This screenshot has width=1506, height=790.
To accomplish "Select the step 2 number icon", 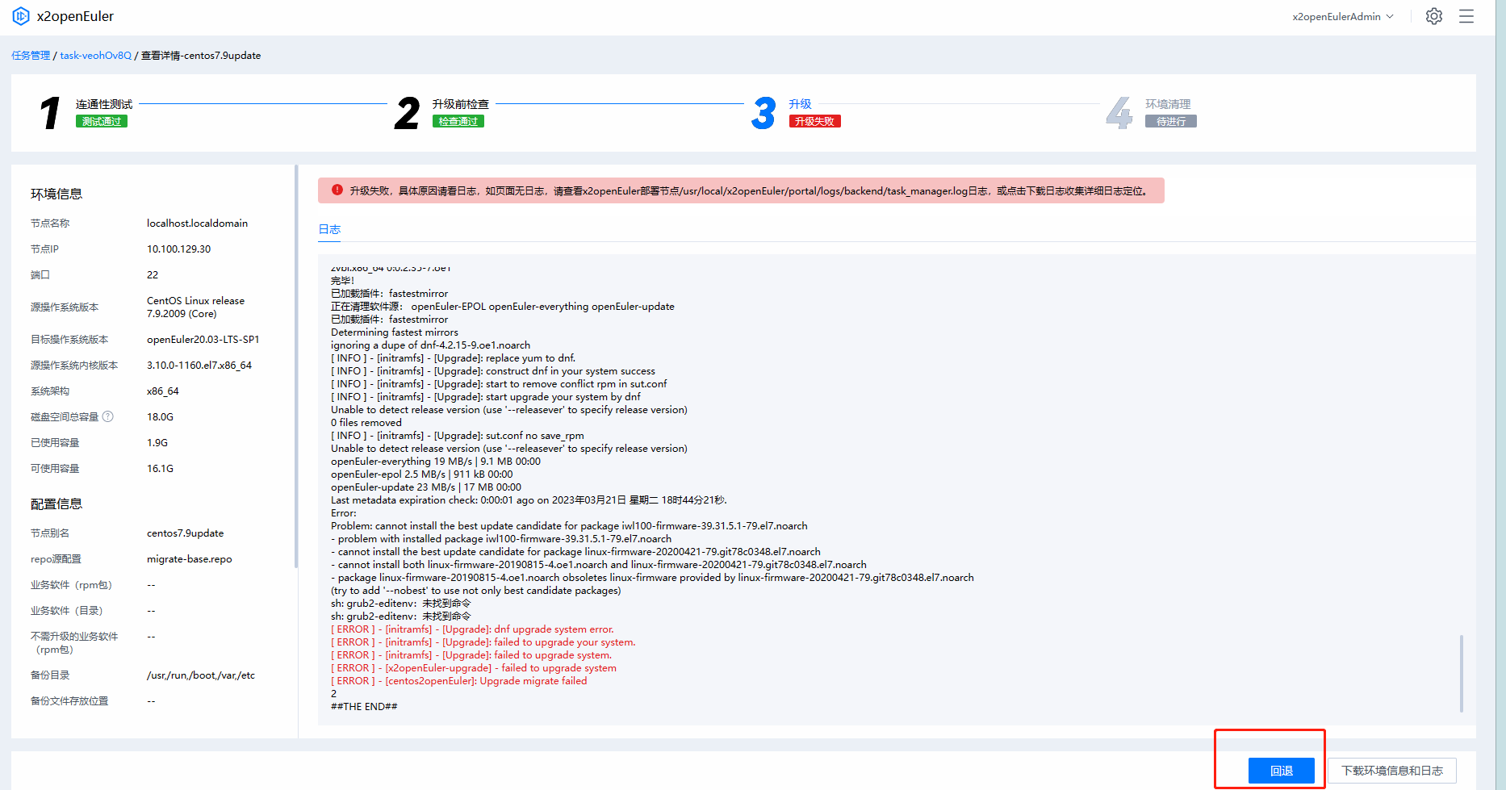I will [407, 113].
